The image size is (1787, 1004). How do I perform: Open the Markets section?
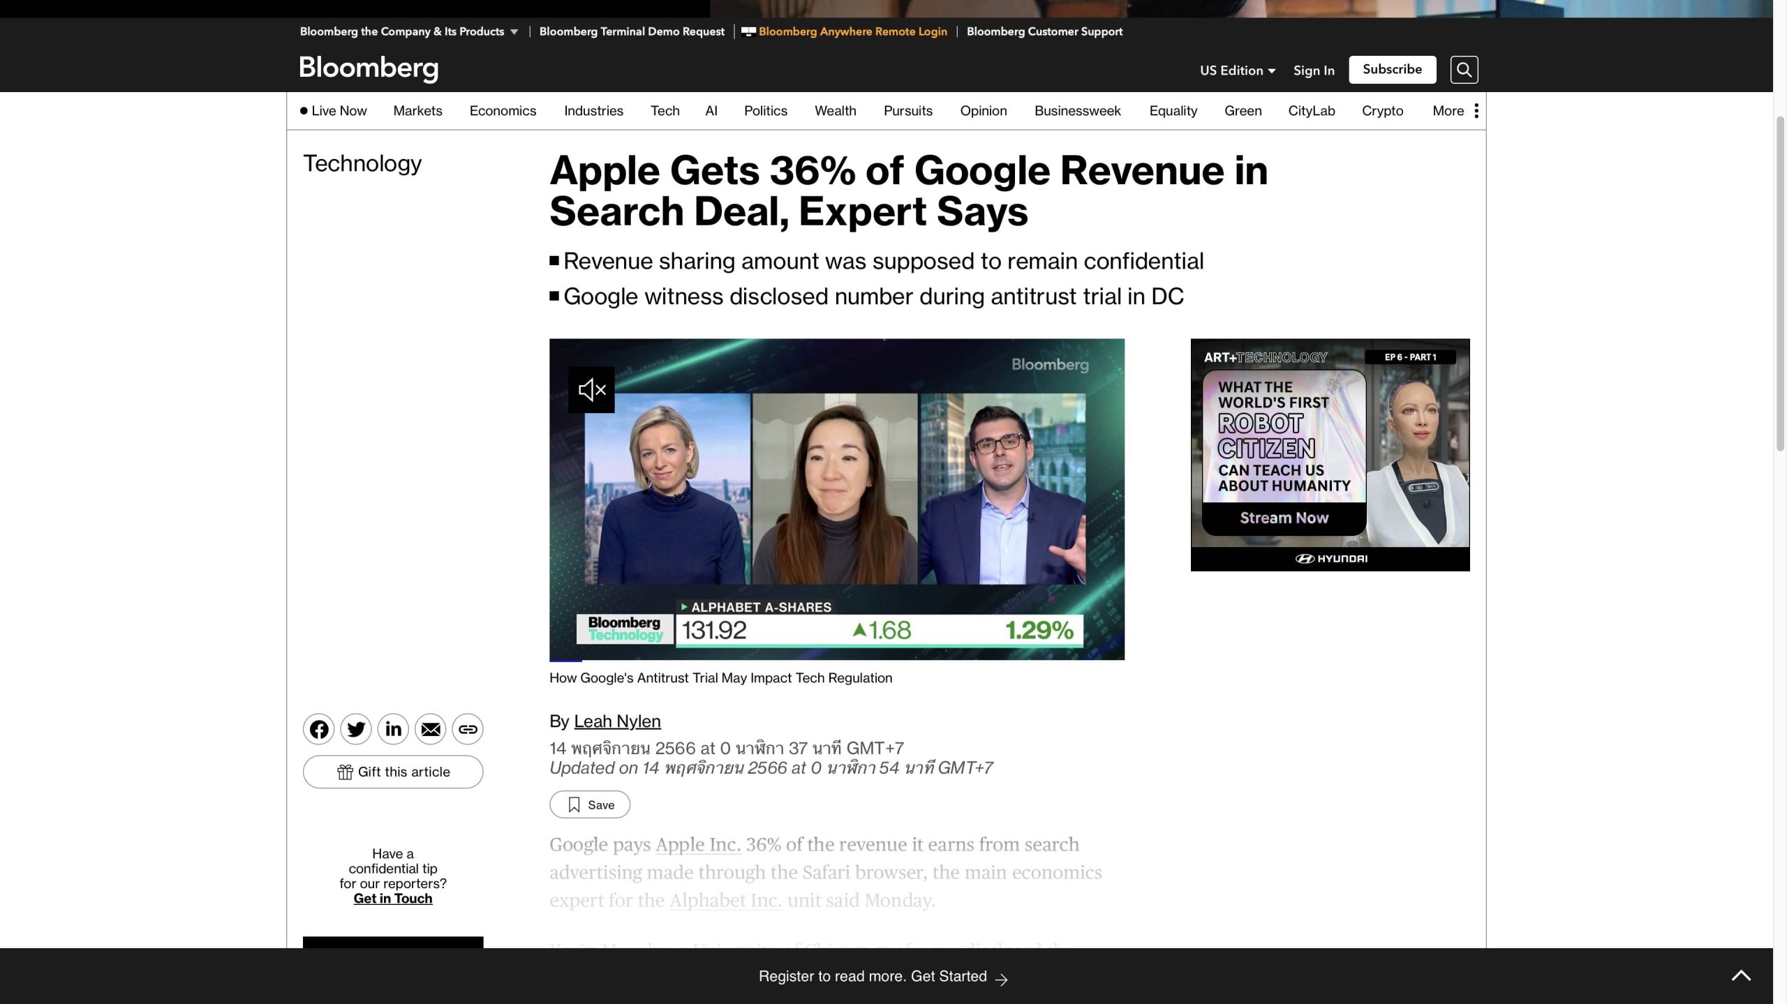pos(417,111)
